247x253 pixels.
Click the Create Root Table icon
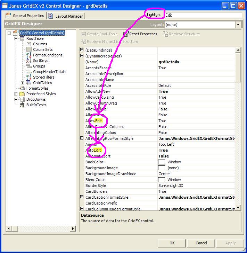84,34
